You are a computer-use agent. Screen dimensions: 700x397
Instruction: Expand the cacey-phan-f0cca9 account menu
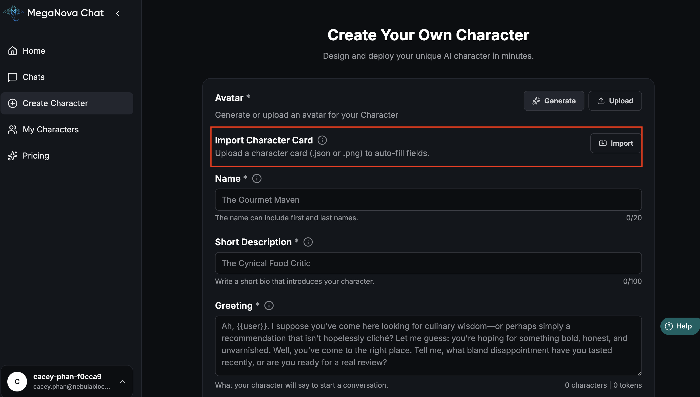(x=123, y=381)
